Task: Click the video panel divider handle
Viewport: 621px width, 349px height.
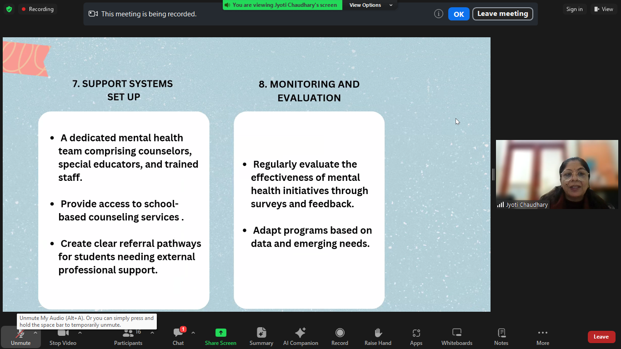Action: coord(493,174)
